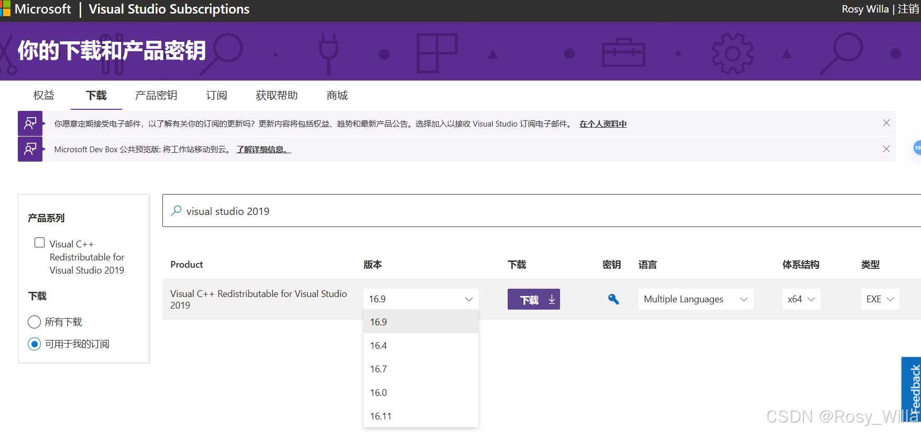Choose version 16.0 from the list
Viewport: 921px width, 432px height.
421,392
